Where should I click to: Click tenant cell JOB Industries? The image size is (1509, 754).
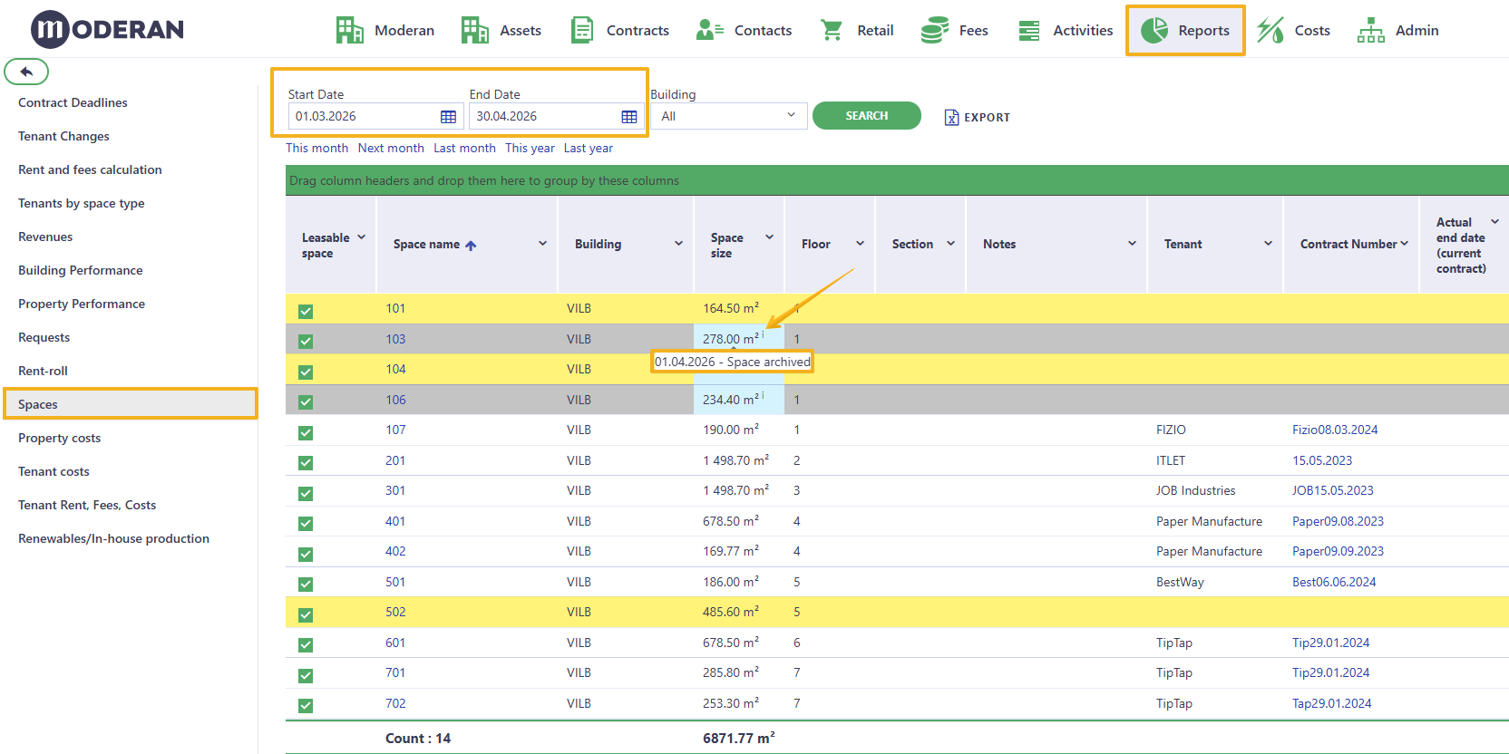[1195, 490]
